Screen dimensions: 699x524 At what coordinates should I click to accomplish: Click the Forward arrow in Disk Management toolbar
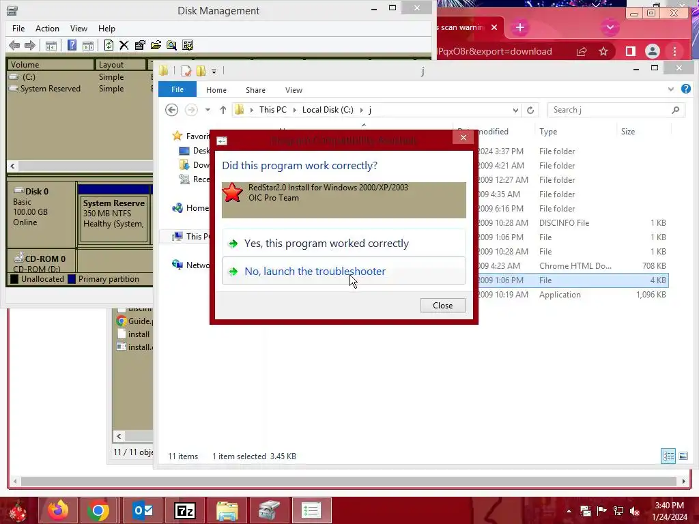pos(30,45)
